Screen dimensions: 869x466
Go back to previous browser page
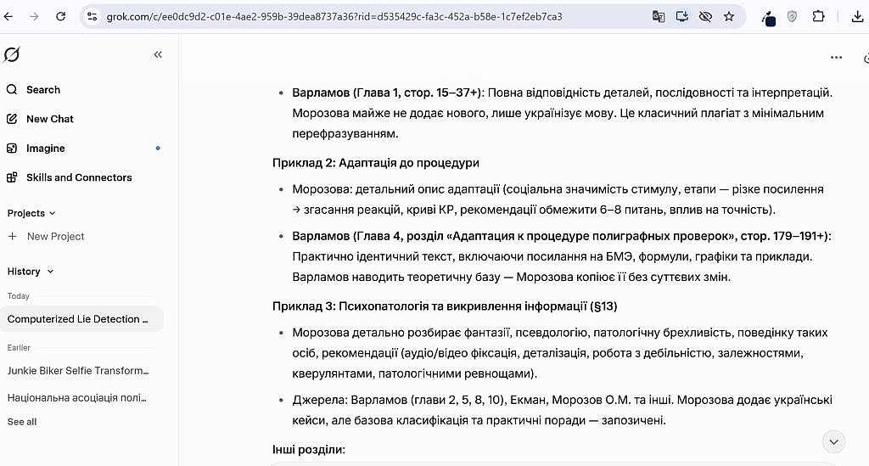8,17
